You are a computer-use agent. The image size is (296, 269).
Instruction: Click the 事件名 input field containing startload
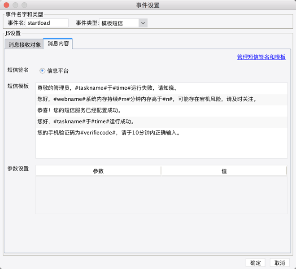[x=47, y=23]
